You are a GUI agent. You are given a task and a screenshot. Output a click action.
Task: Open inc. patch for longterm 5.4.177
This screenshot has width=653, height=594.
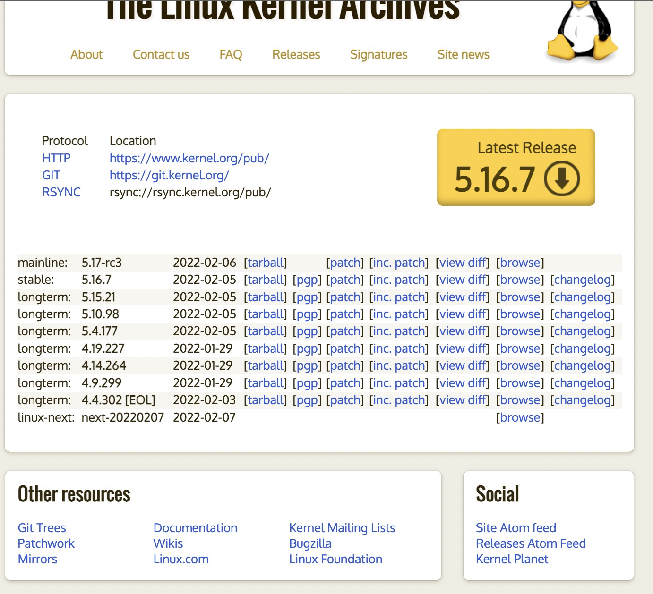click(399, 331)
